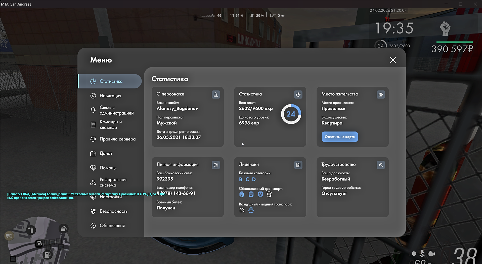The image size is (482, 264).
Task: Open Связь с администрацией section
Action: 116,110
